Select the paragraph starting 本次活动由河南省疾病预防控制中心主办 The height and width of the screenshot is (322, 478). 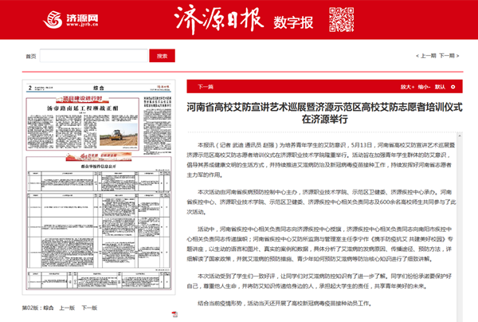321,202
